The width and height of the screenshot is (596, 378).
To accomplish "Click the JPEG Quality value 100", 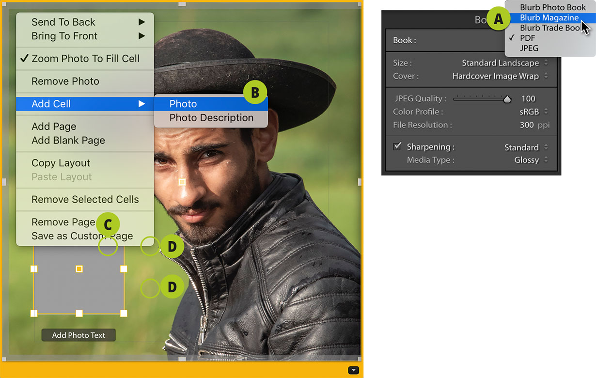I will 528,99.
